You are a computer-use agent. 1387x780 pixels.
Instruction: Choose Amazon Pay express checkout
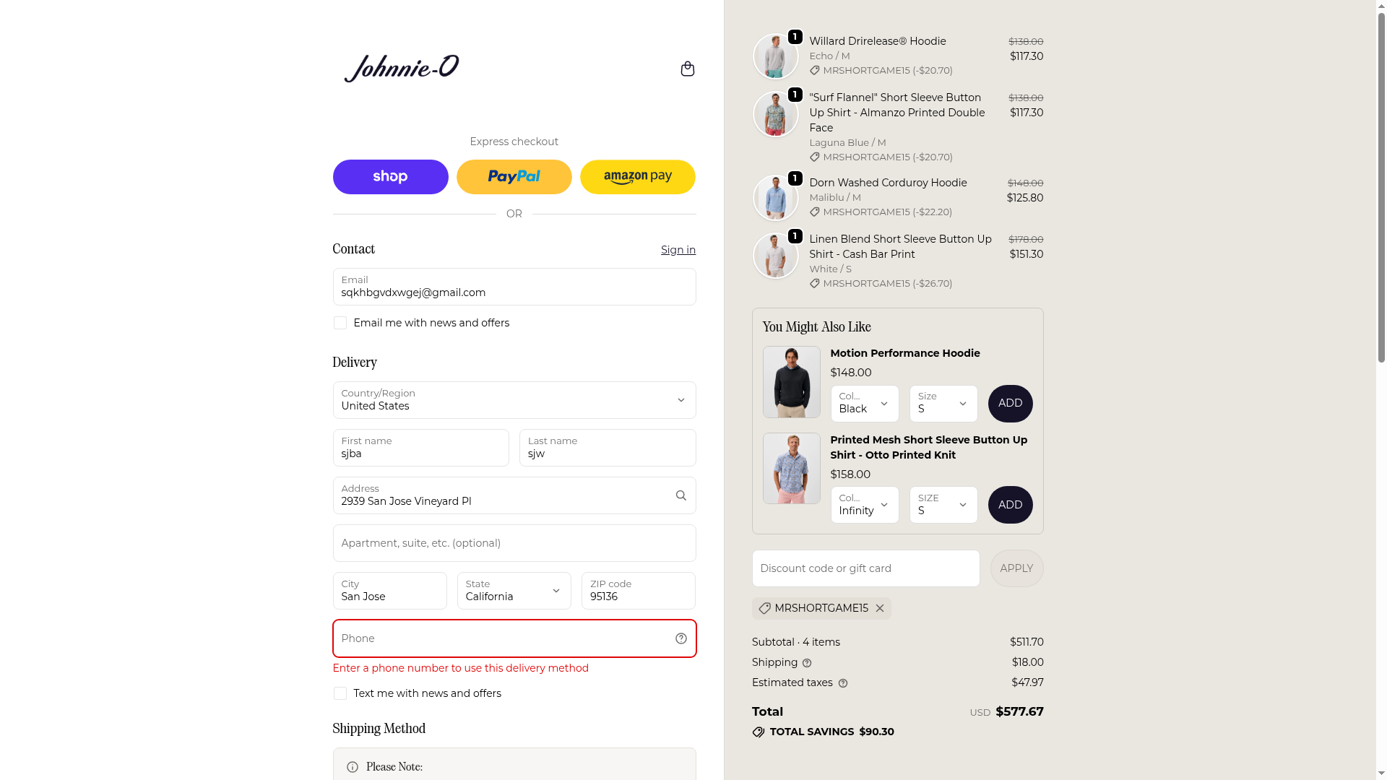point(638,177)
